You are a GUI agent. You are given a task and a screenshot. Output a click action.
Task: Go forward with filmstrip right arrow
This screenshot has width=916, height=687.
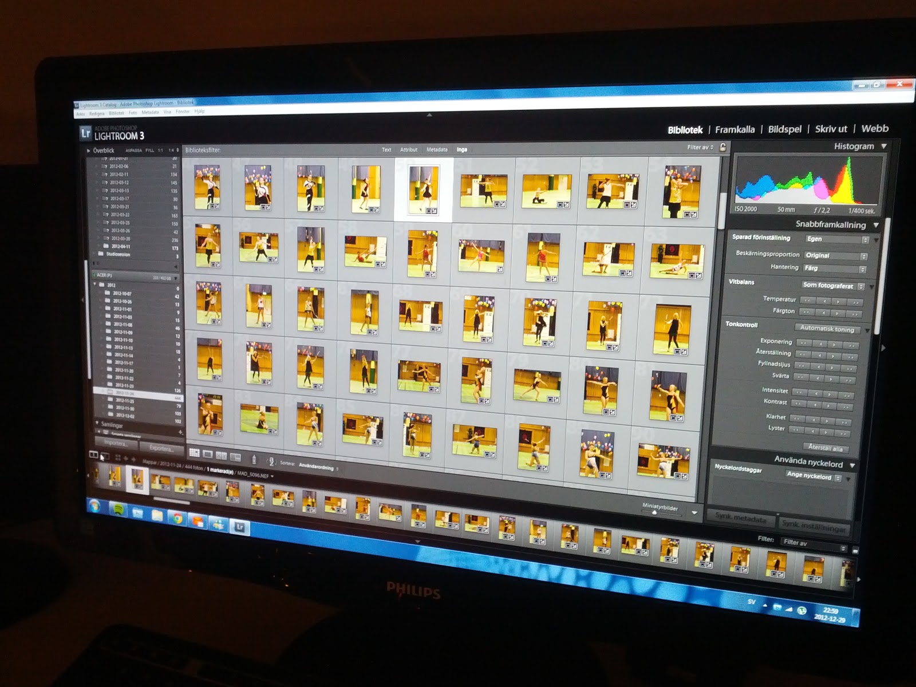(133, 459)
